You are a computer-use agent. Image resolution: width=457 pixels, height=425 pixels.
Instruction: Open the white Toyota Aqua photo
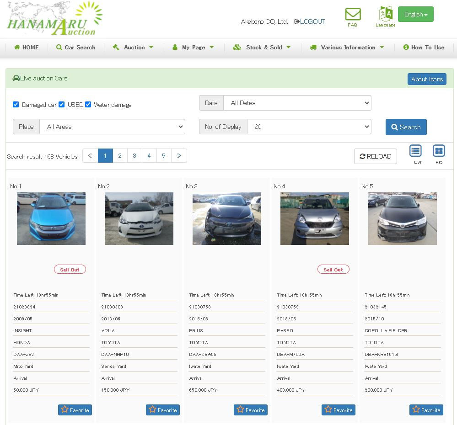click(139, 218)
